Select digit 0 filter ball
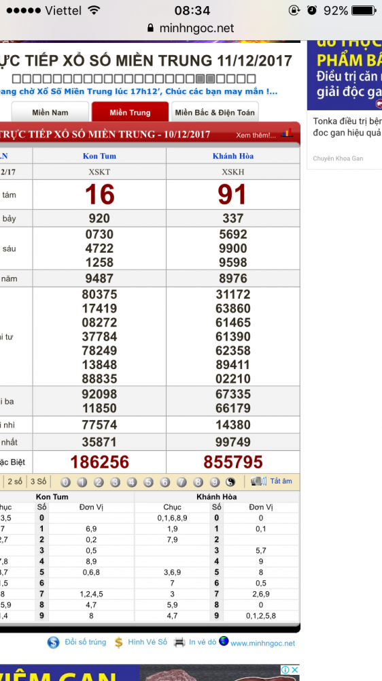Image resolution: width=382 pixels, height=681 pixels. 65,482
